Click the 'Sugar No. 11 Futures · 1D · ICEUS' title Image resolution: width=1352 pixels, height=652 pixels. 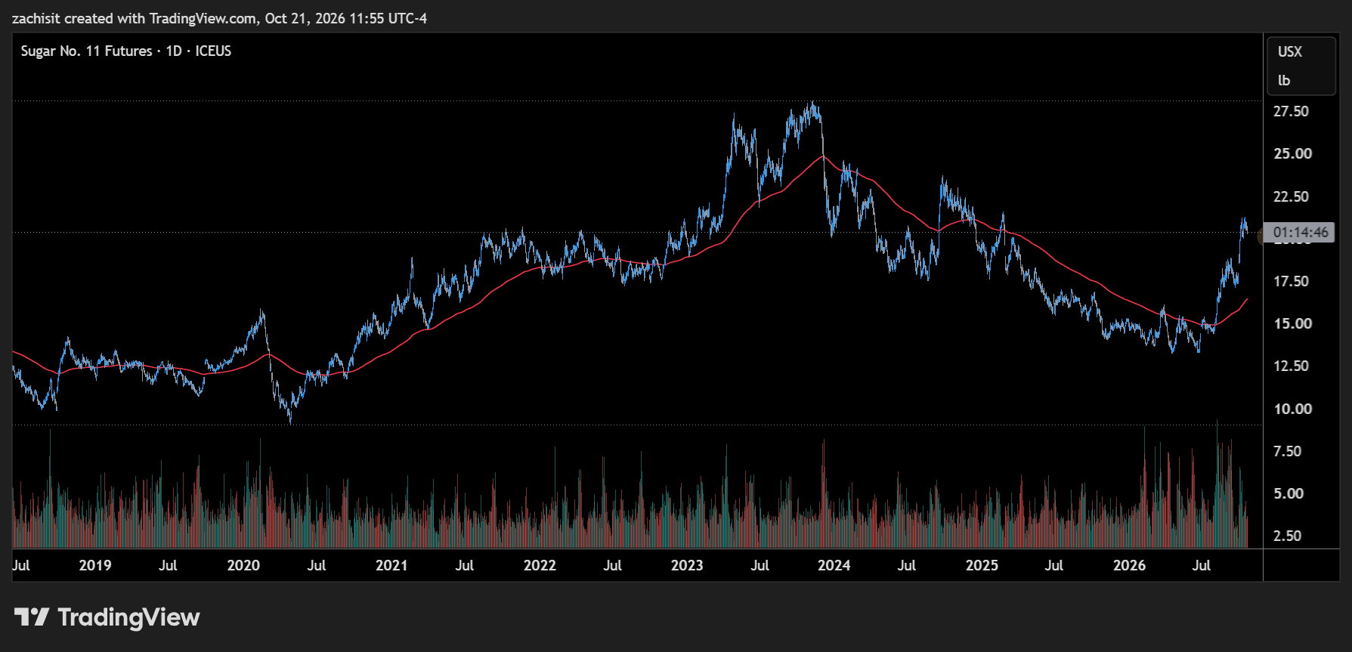126,51
